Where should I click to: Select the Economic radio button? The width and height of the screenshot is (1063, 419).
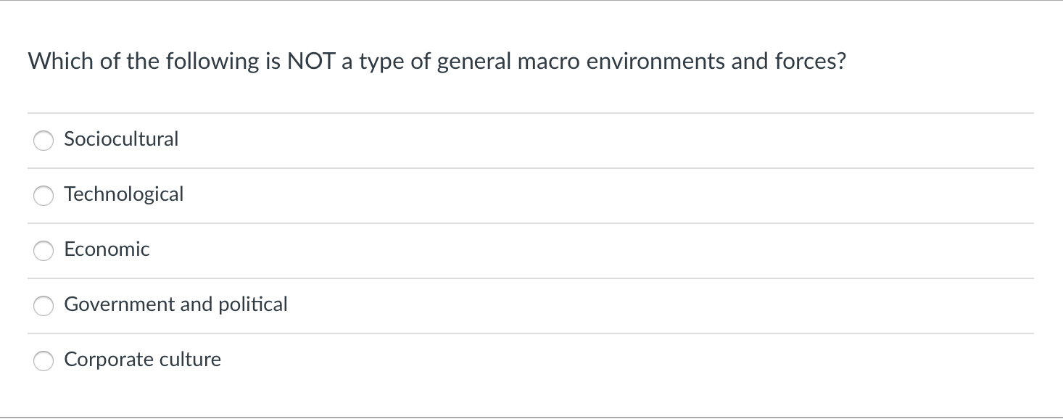click(x=44, y=251)
